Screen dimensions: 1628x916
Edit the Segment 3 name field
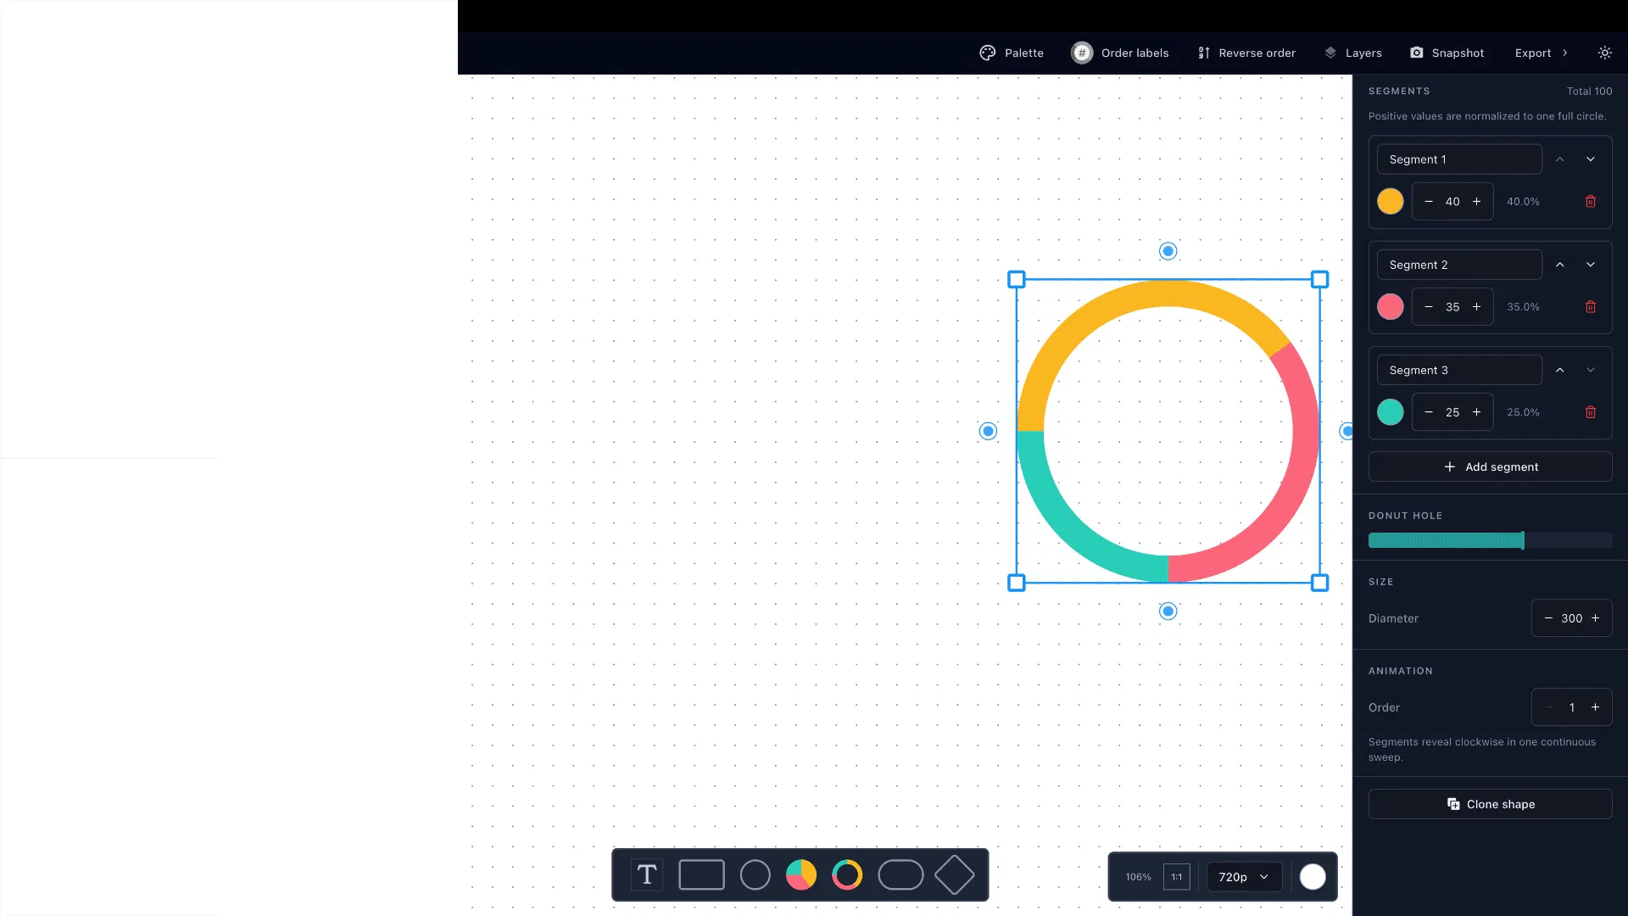point(1458,370)
